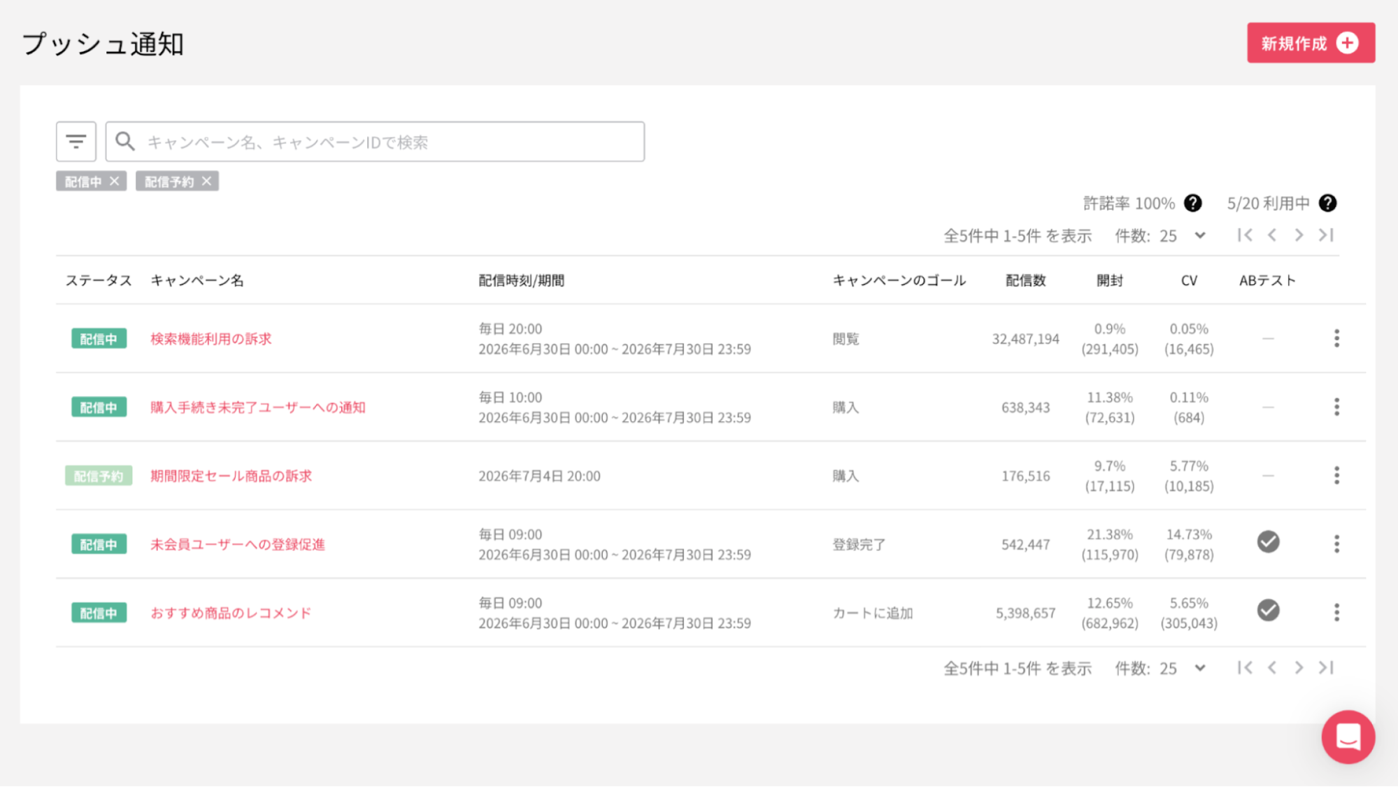Viewport: 1398px width, 787px height.
Task: Open more menu for 購入手続き未完了 row
Action: tap(1336, 407)
